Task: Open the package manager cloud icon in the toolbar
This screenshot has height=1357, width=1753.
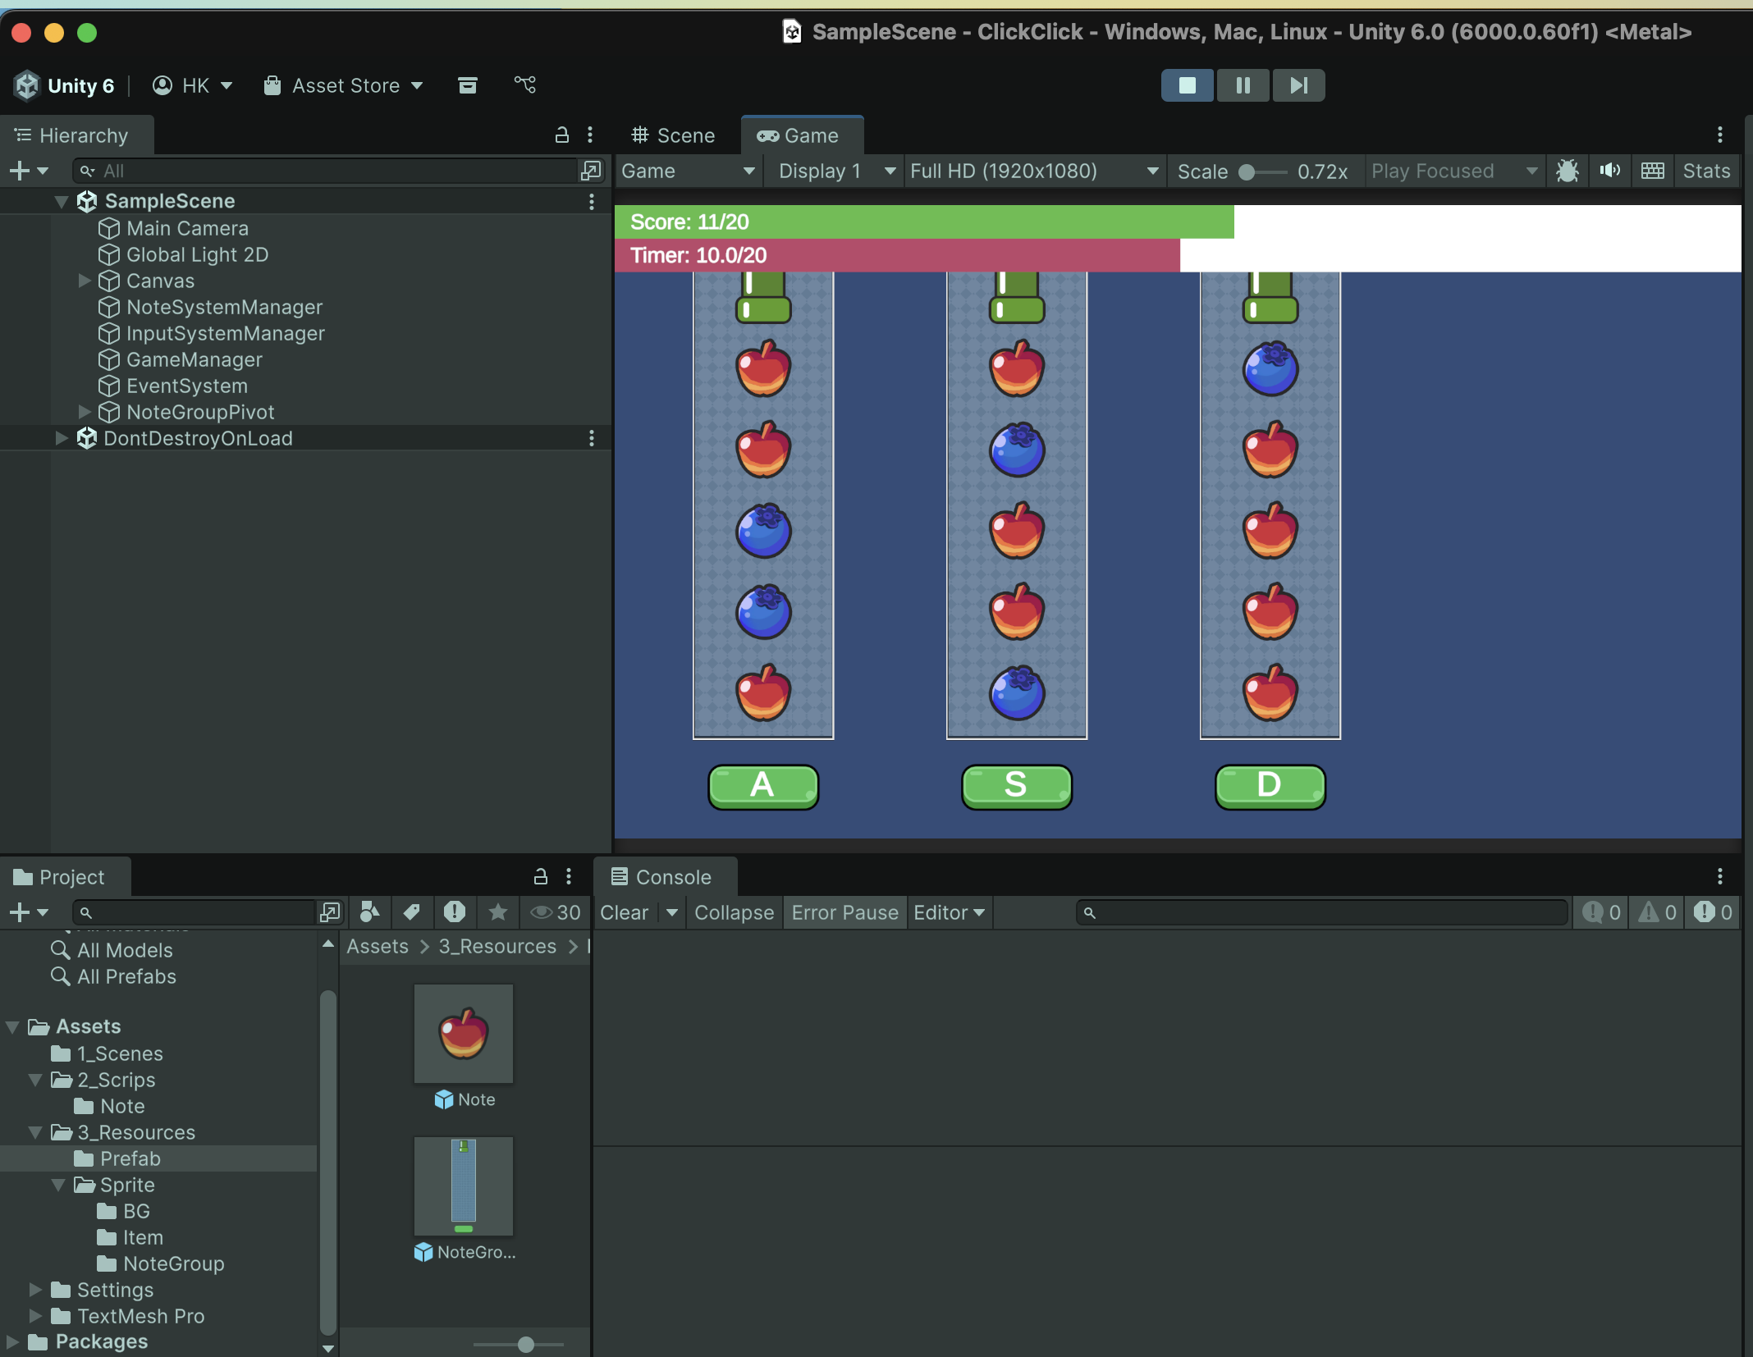Action: pyautogui.click(x=468, y=85)
